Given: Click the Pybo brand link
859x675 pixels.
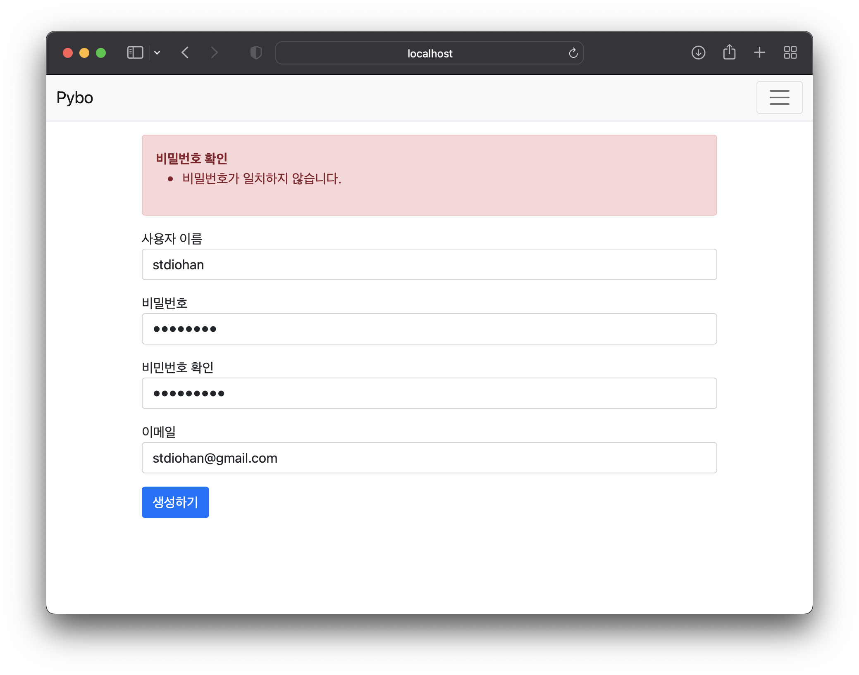Looking at the screenshot, I should [x=75, y=98].
